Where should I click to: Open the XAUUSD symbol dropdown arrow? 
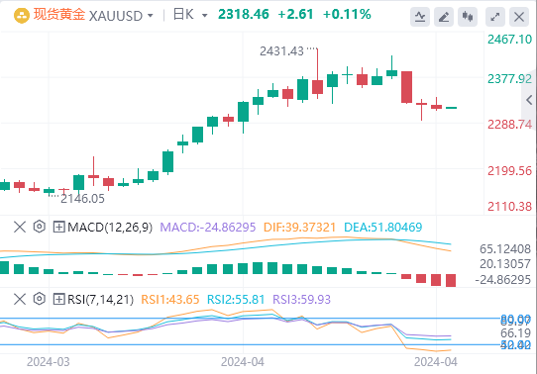(x=150, y=16)
